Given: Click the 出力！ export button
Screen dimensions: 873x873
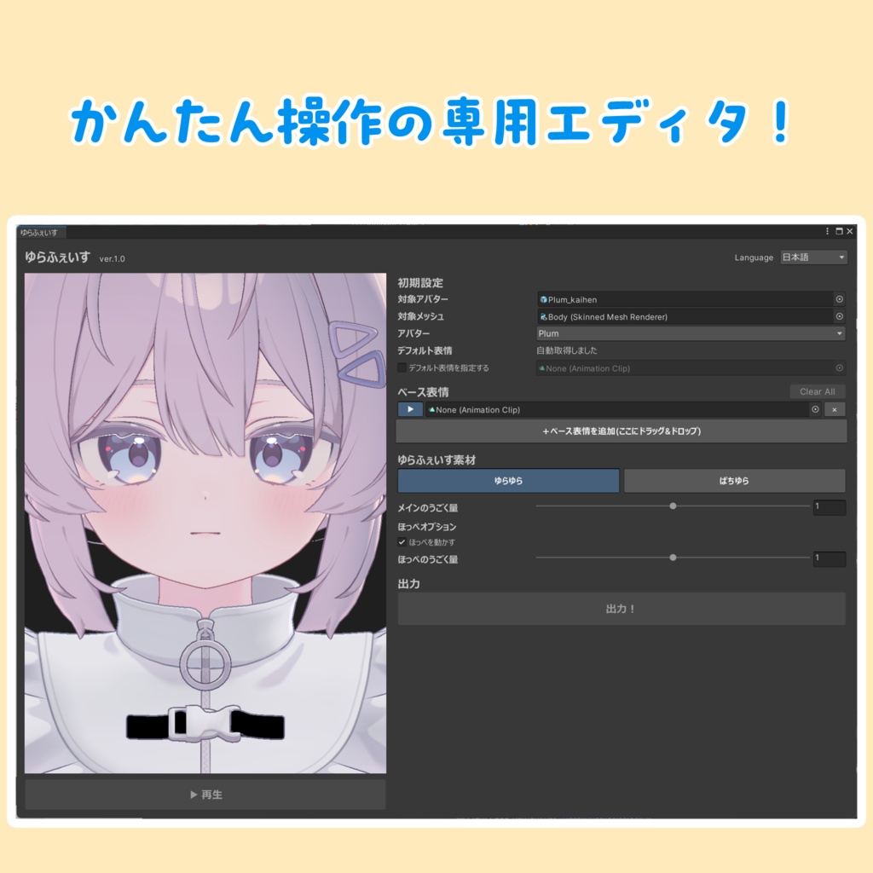Looking at the screenshot, I should [x=622, y=609].
